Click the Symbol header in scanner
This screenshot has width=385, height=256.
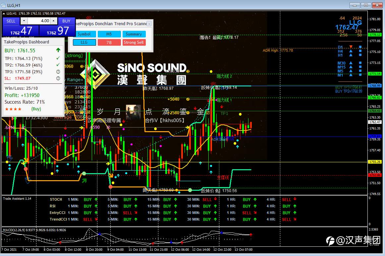(x=84, y=34)
